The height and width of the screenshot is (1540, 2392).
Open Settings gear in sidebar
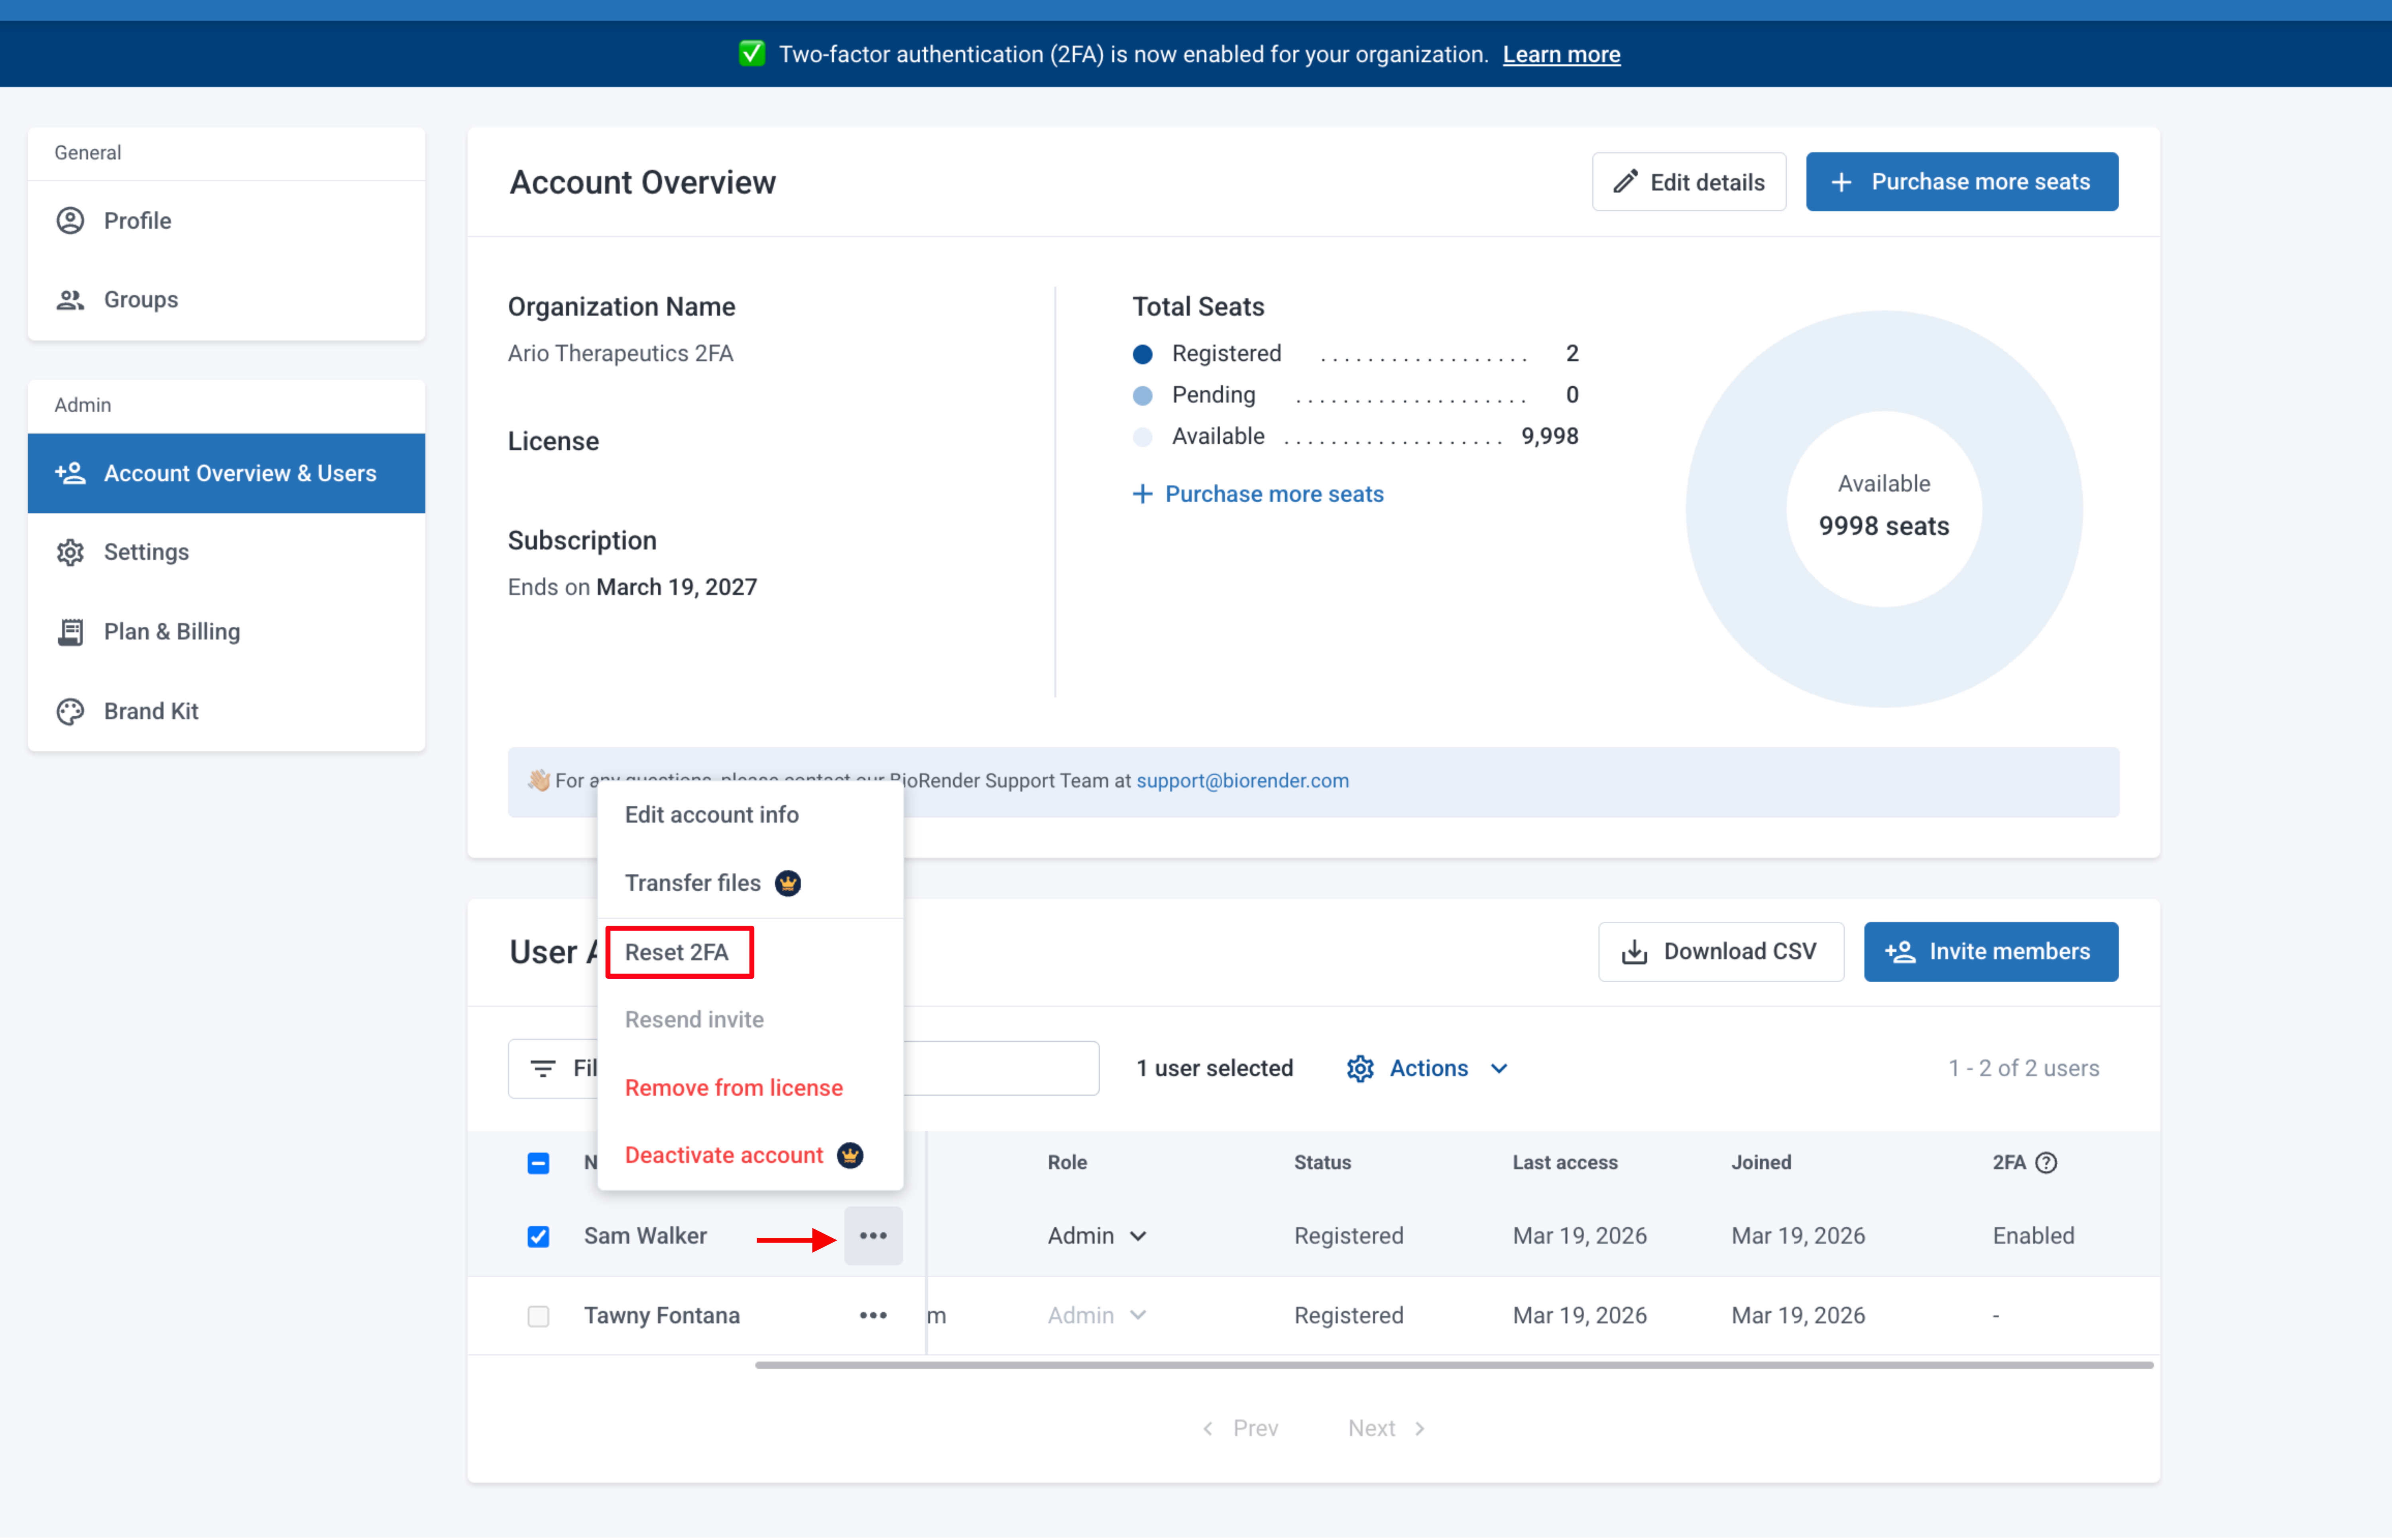coord(70,552)
